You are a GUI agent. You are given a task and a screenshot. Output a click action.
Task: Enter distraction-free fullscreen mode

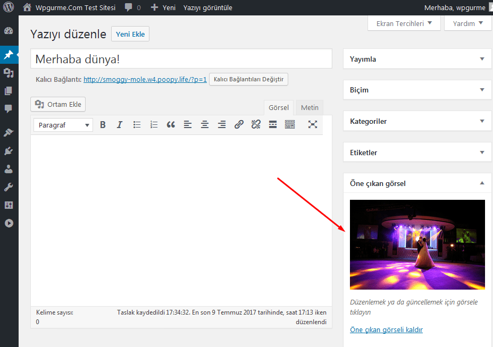pyautogui.click(x=313, y=125)
